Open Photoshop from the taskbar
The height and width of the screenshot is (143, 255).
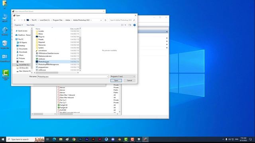coord(80,139)
